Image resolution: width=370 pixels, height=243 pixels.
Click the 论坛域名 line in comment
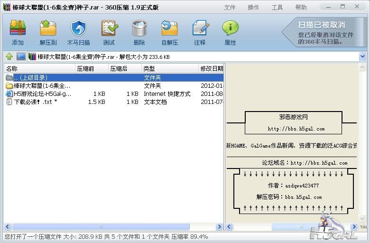click(x=305, y=163)
